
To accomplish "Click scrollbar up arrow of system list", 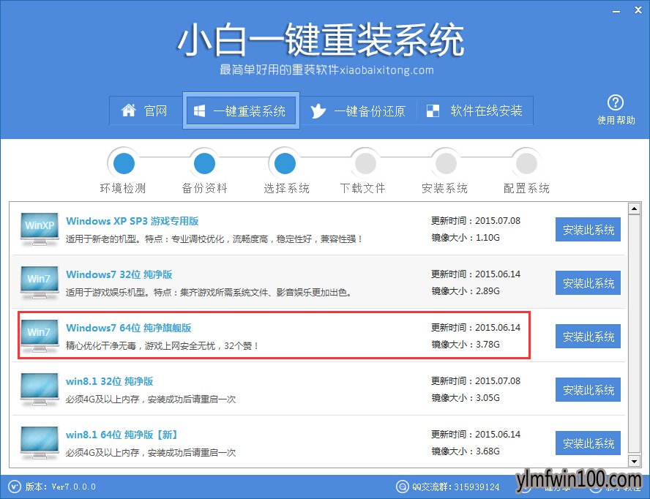I will [634, 209].
